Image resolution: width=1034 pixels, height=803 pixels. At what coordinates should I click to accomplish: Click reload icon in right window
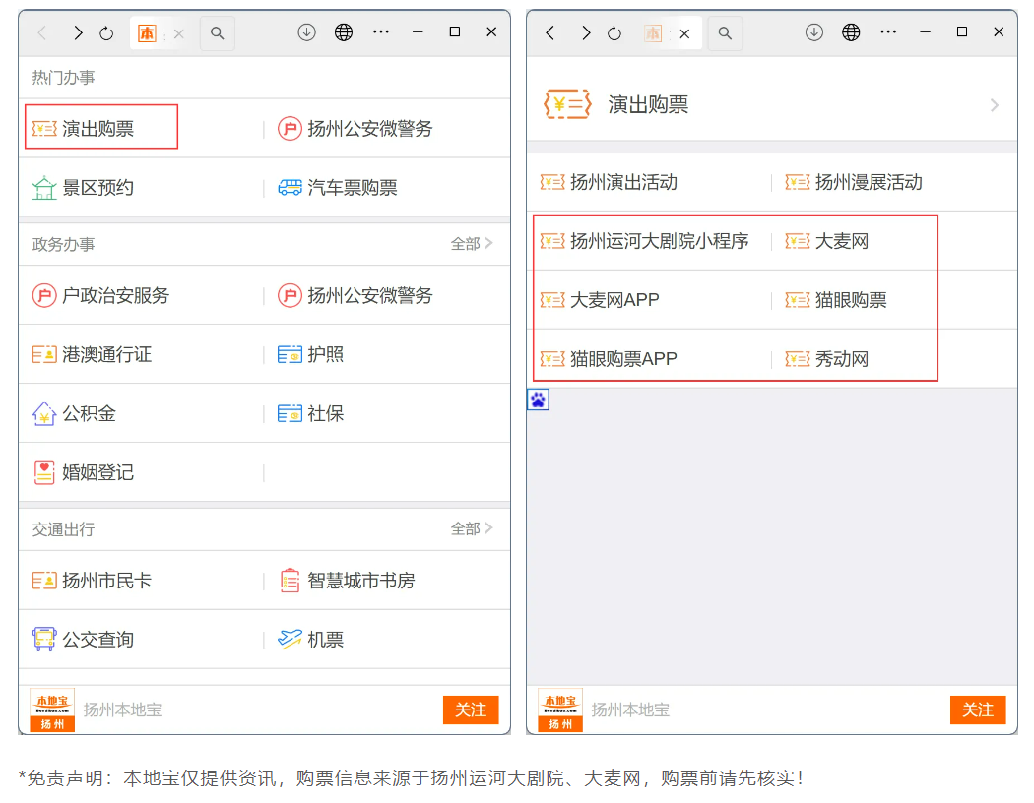614,32
